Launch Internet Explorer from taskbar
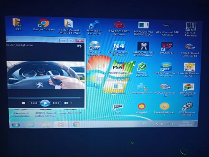The width and height of the screenshot is (209, 157). 31,125
